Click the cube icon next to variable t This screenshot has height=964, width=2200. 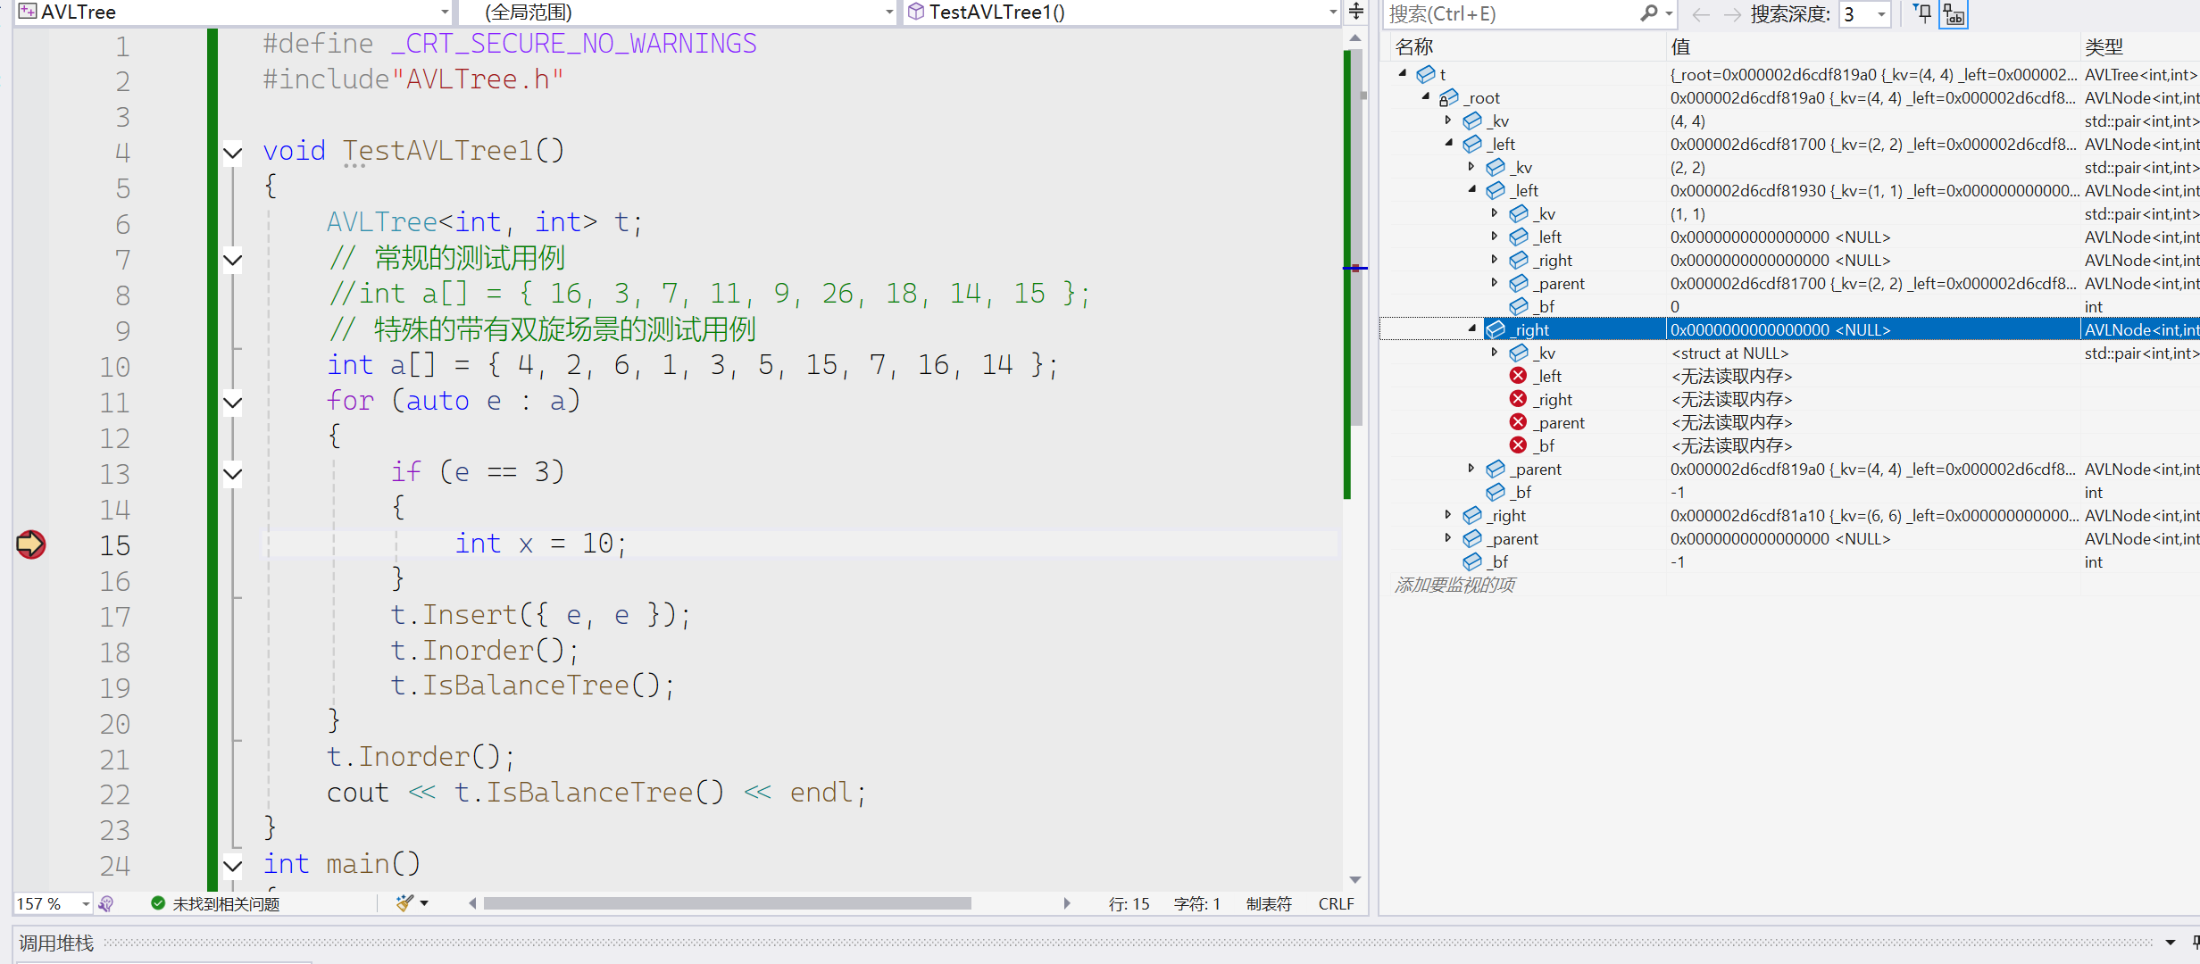click(x=1426, y=74)
